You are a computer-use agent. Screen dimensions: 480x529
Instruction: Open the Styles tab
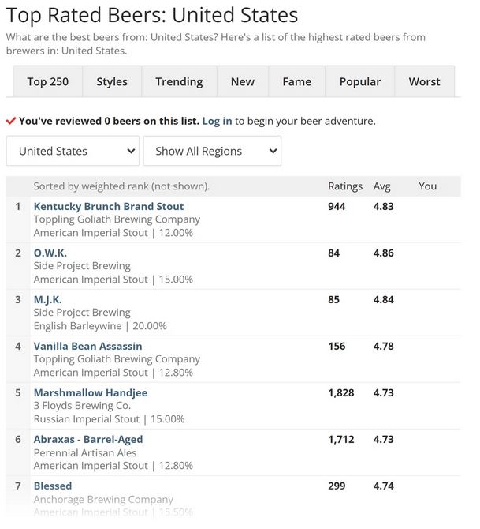tap(112, 81)
